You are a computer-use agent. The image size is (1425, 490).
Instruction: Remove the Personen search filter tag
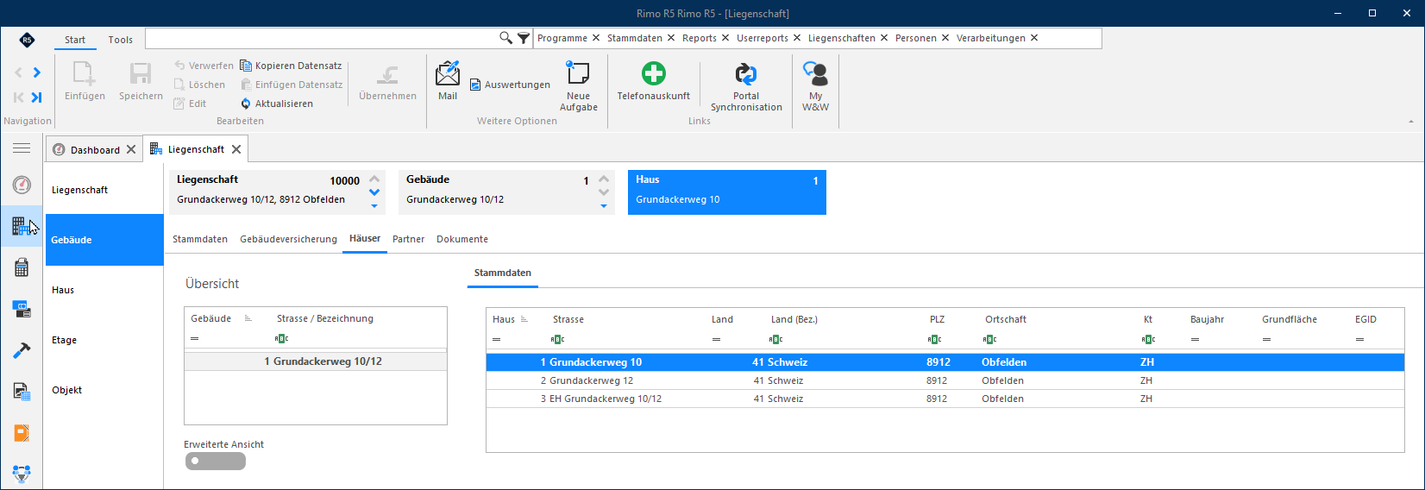point(945,38)
